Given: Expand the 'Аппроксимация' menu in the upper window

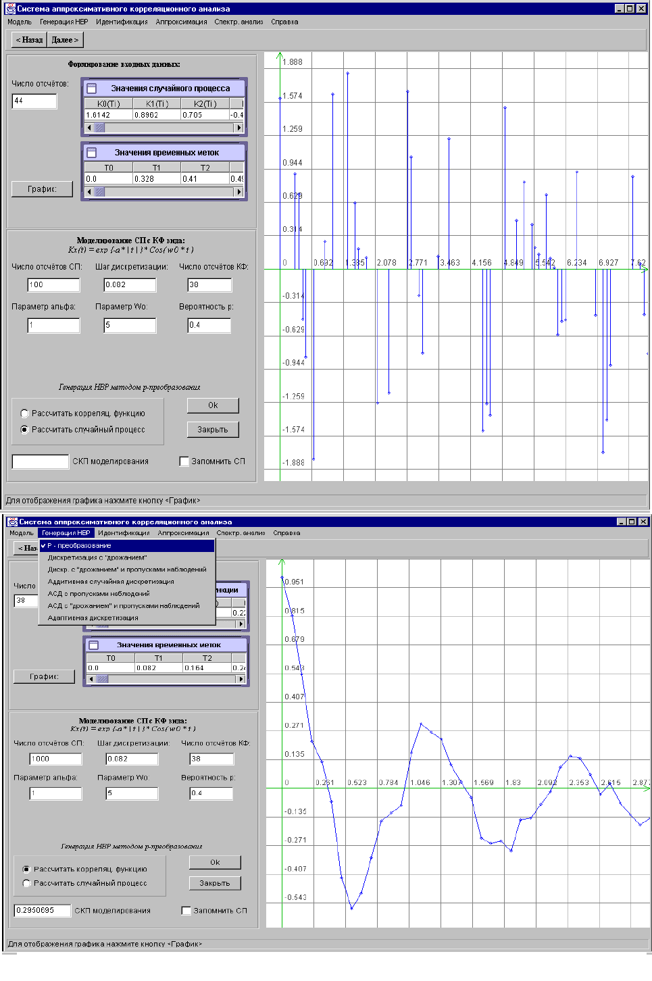Looking at the screenshot, I should click(x=181, y=22).
